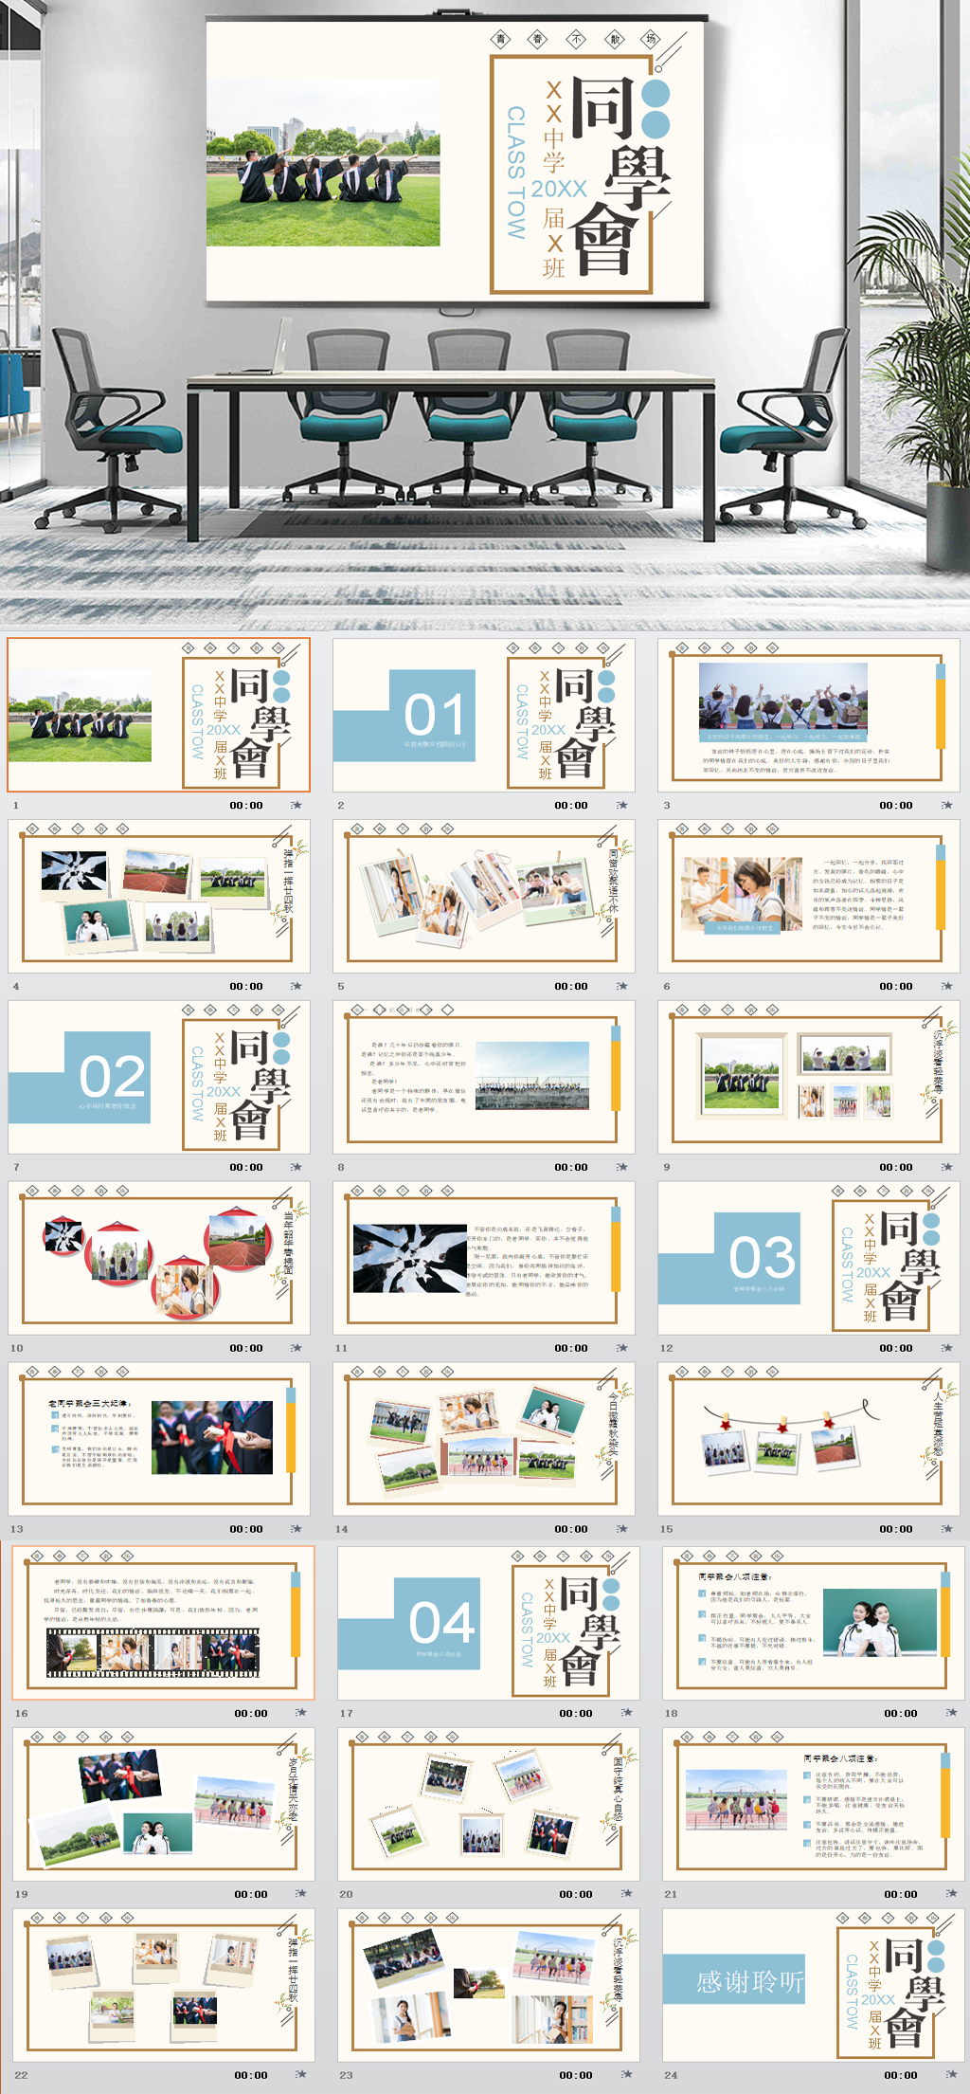The width and height of the screenshot is (970, 2094).
Task: Select slide 24 closing 感谢聆听 thumbnail
Action: point(814,1985)
